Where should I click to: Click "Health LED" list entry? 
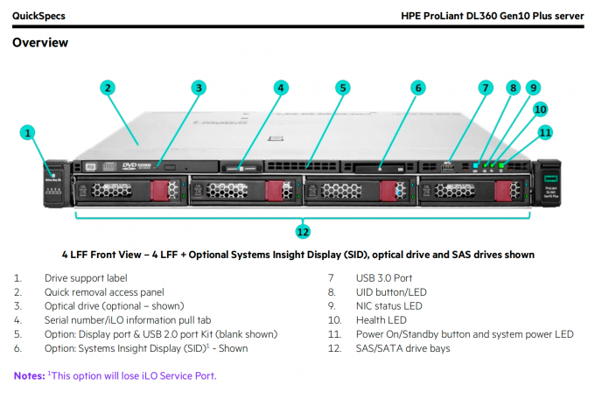click(x=381, y=320)
